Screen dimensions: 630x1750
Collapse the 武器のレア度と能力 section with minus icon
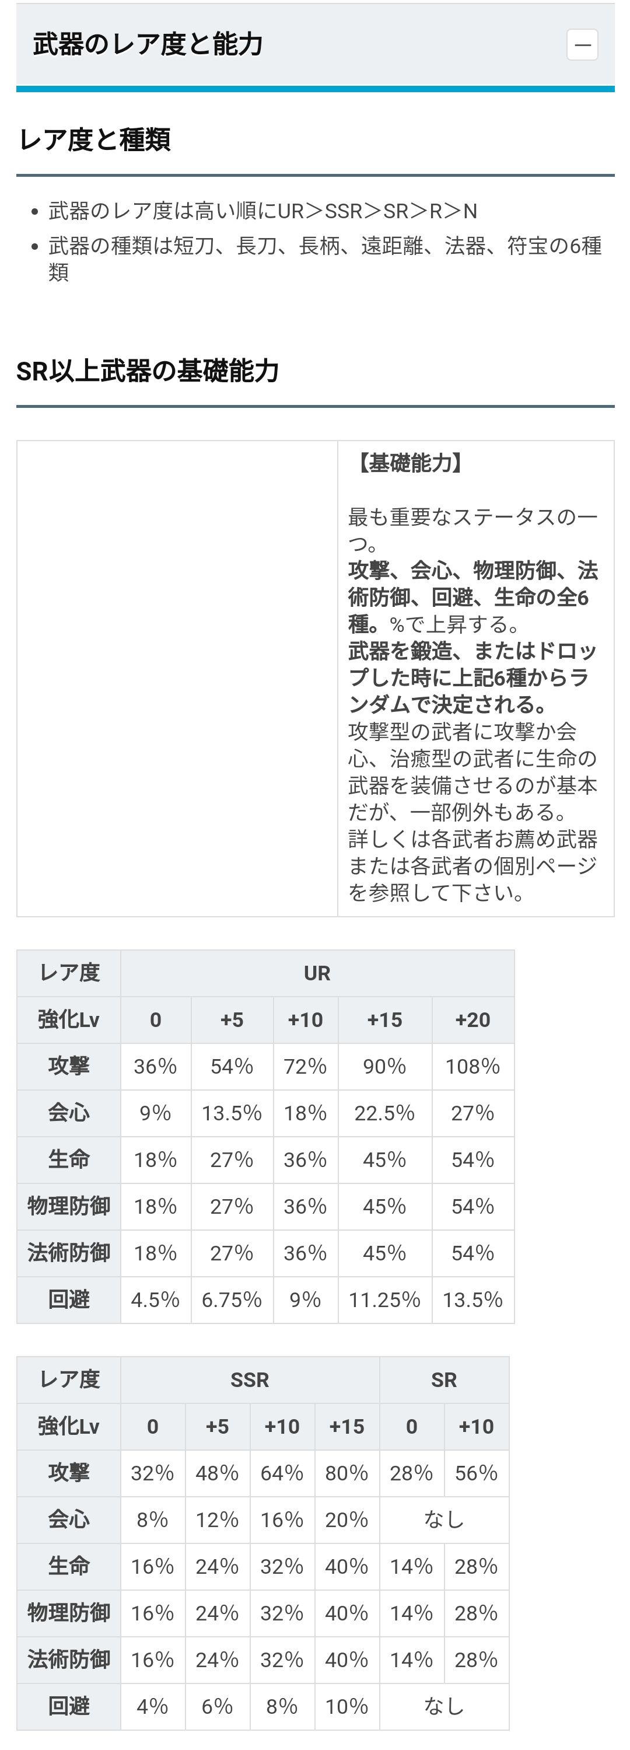582,45
